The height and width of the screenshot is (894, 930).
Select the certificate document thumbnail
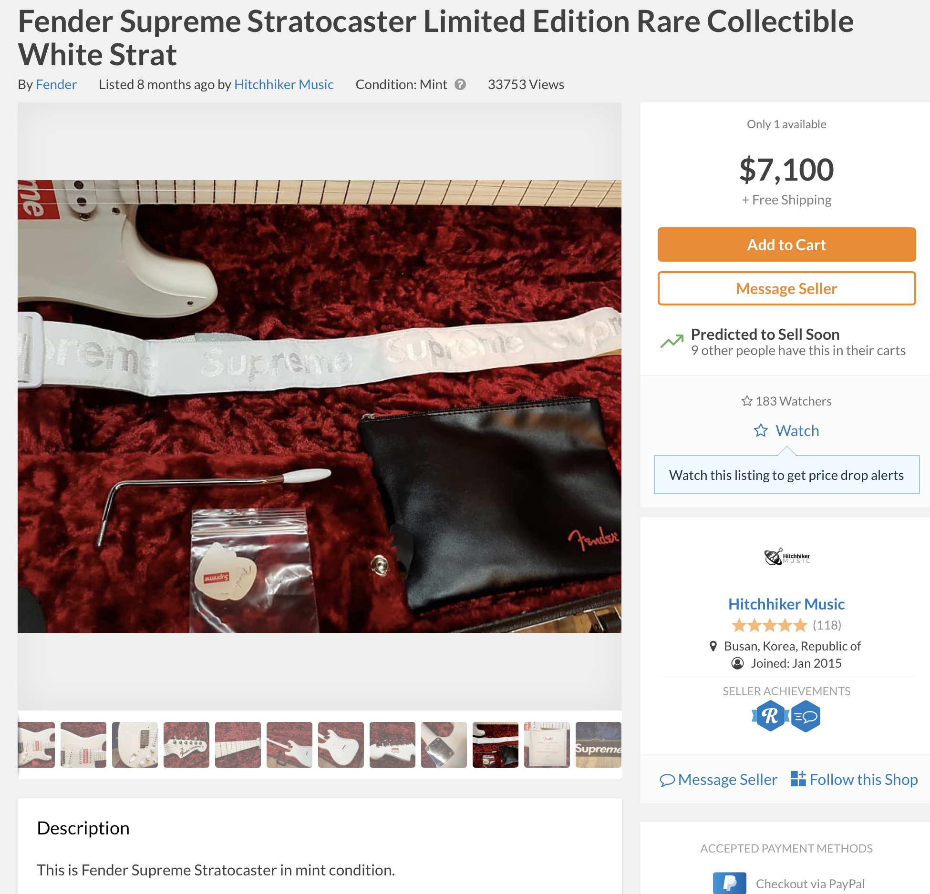[x=547, y=744]
